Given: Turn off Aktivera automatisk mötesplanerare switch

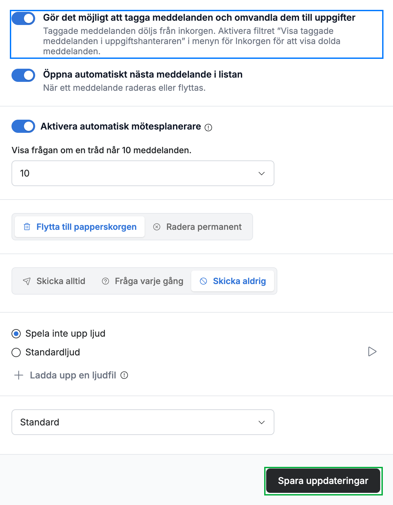Looking at the screenshot, I should pyautogui.click(x=23, y=126).
